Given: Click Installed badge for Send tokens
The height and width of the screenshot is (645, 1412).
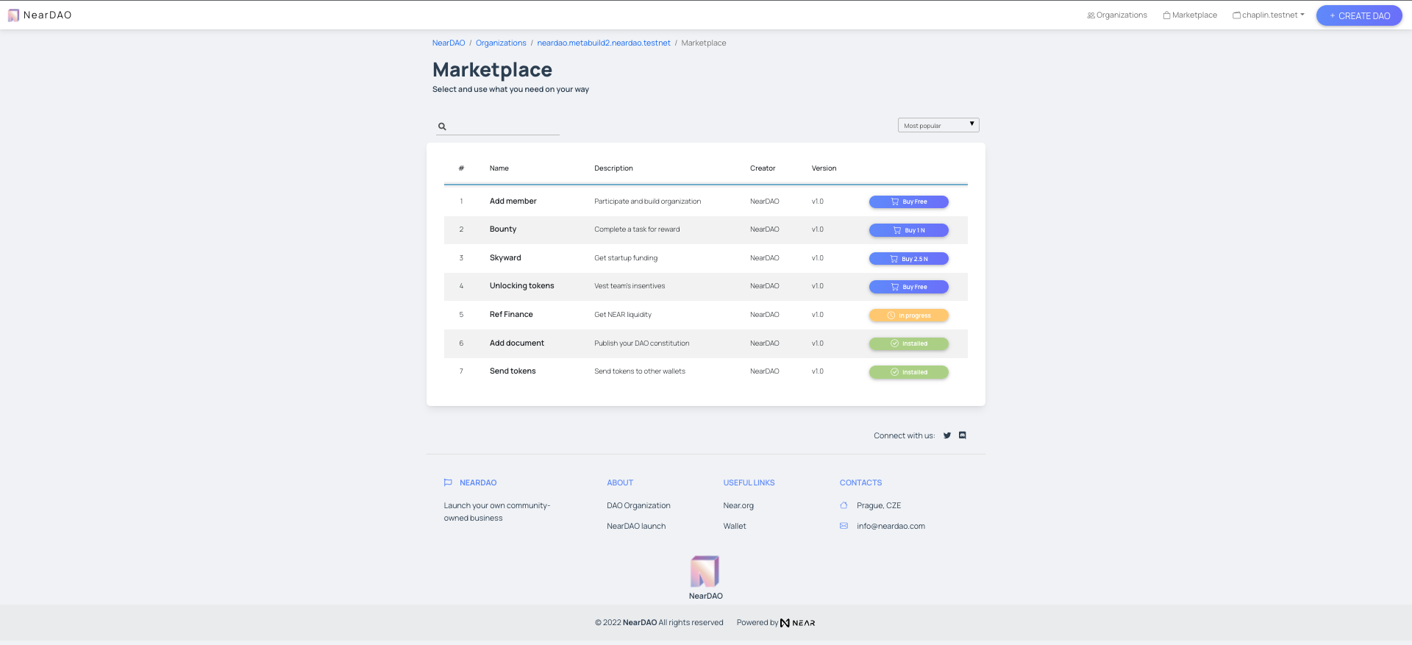Looking at the screenshot, I should (909, 372).
